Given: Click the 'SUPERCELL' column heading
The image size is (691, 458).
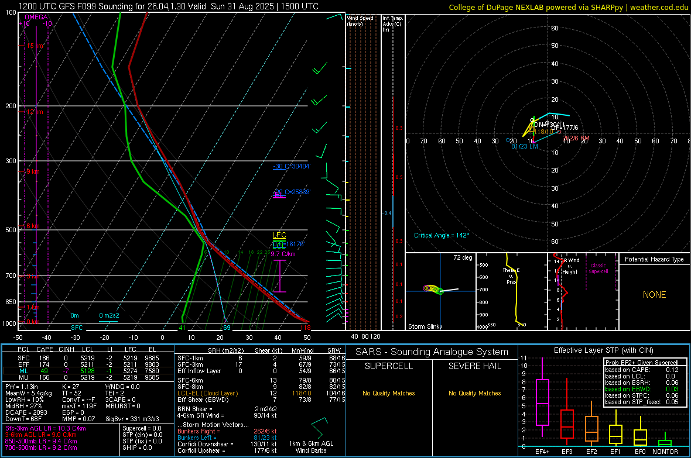Looking at the screenshot, I should [389, 366].
